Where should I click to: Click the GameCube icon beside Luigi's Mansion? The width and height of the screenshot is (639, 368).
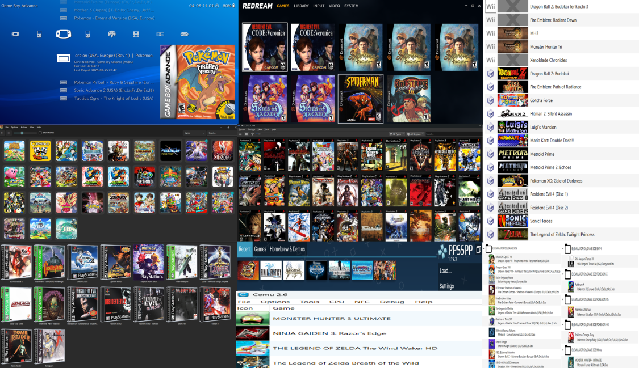(491, 127)
